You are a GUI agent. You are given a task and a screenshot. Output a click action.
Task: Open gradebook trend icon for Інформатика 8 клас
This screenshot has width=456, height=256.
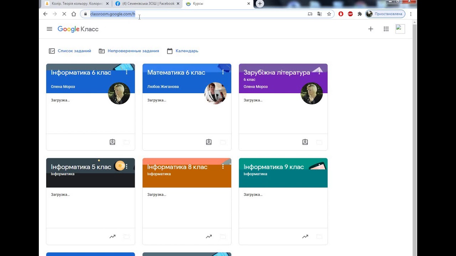tap(209, 236)
